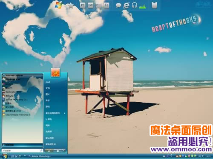Expand 最近使用的项目 recent items submenu

(x=55, y=113)
